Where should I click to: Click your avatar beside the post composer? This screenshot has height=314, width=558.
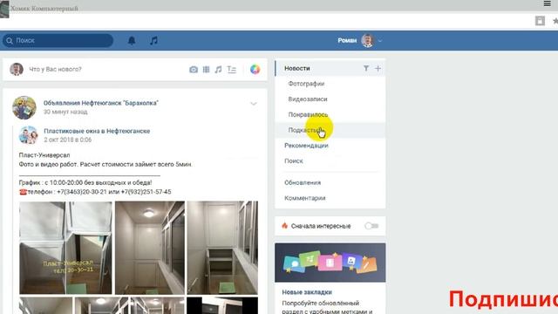tap(17, 70)
